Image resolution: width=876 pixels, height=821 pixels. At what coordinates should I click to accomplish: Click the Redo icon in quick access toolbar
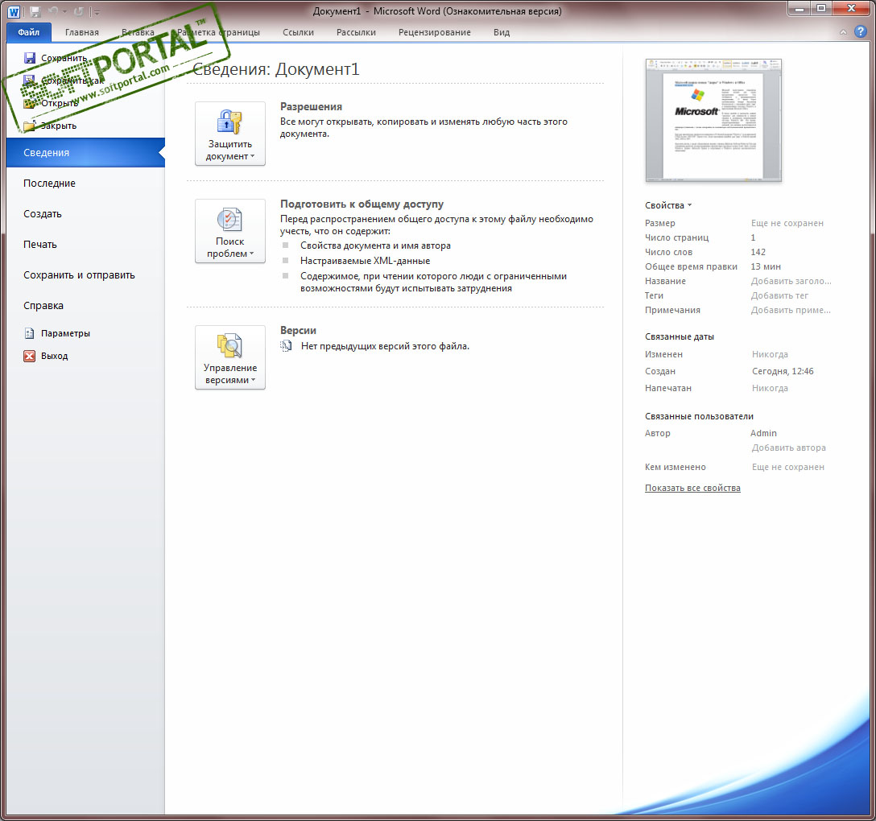tap(79, 11)
